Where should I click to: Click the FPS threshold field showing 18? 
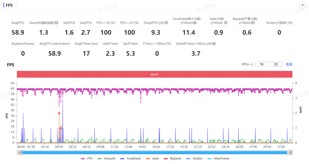tap(261, 65)
